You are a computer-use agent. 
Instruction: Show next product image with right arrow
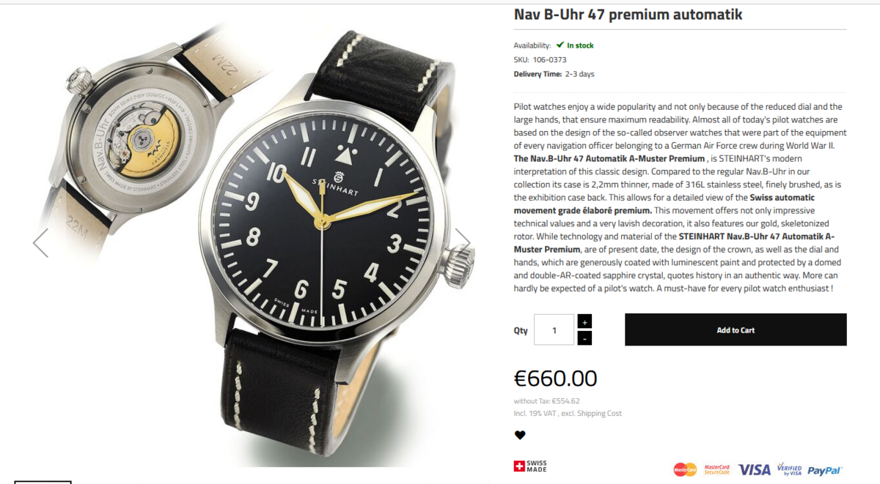tap(463, 242)
